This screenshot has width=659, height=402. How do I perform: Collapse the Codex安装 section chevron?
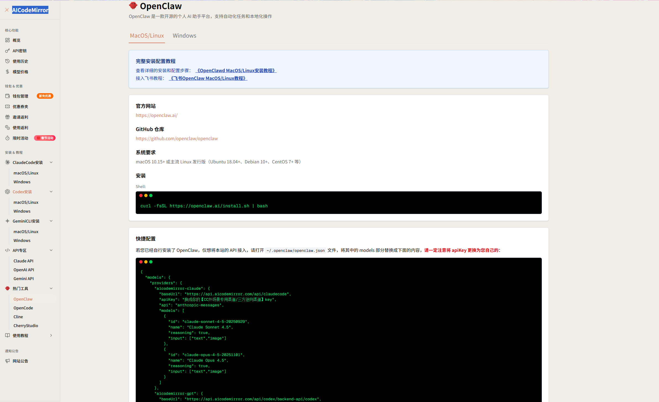(51, 192)
